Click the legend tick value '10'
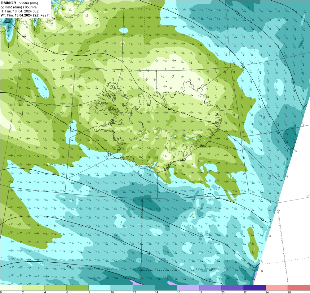310x294 pixels. coord(112,292)
